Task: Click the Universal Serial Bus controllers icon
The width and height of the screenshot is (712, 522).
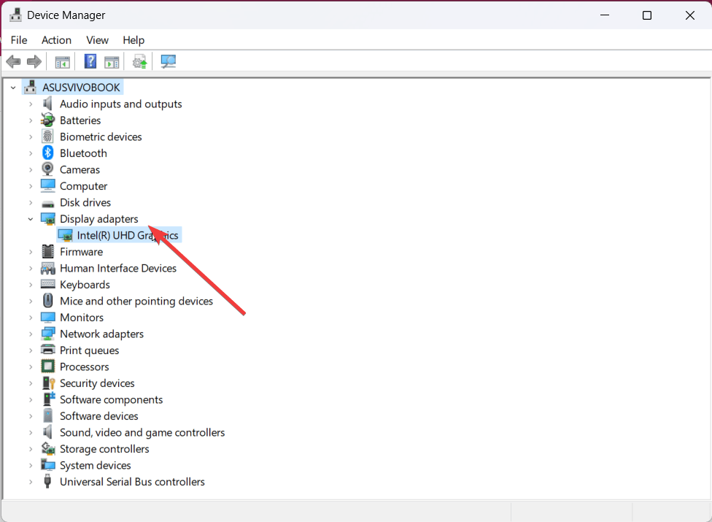Action: click(47, 481)
